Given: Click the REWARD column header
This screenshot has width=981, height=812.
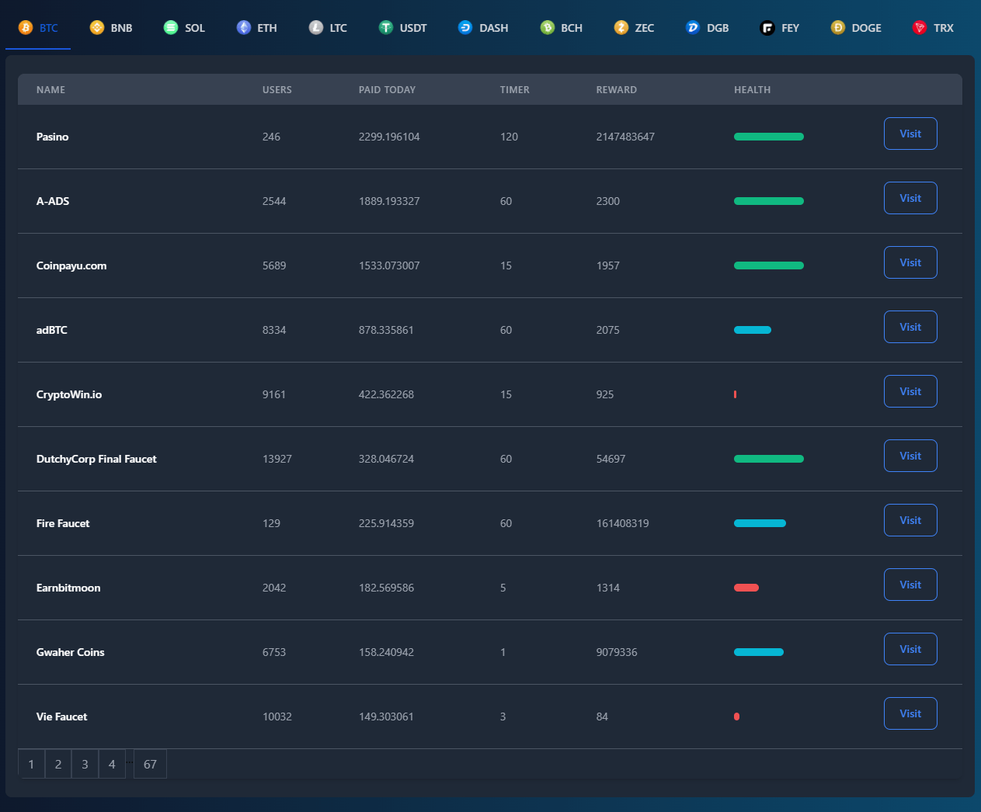Looking at the screenshot, I should (617, 90).
